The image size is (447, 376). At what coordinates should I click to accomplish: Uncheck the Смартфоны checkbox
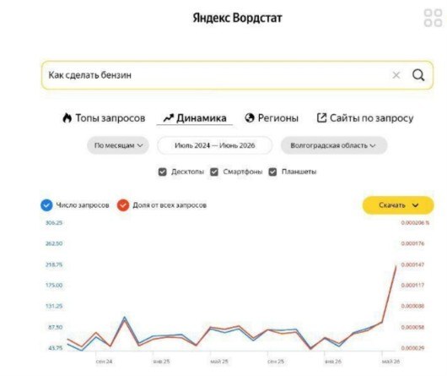point(214,172)
